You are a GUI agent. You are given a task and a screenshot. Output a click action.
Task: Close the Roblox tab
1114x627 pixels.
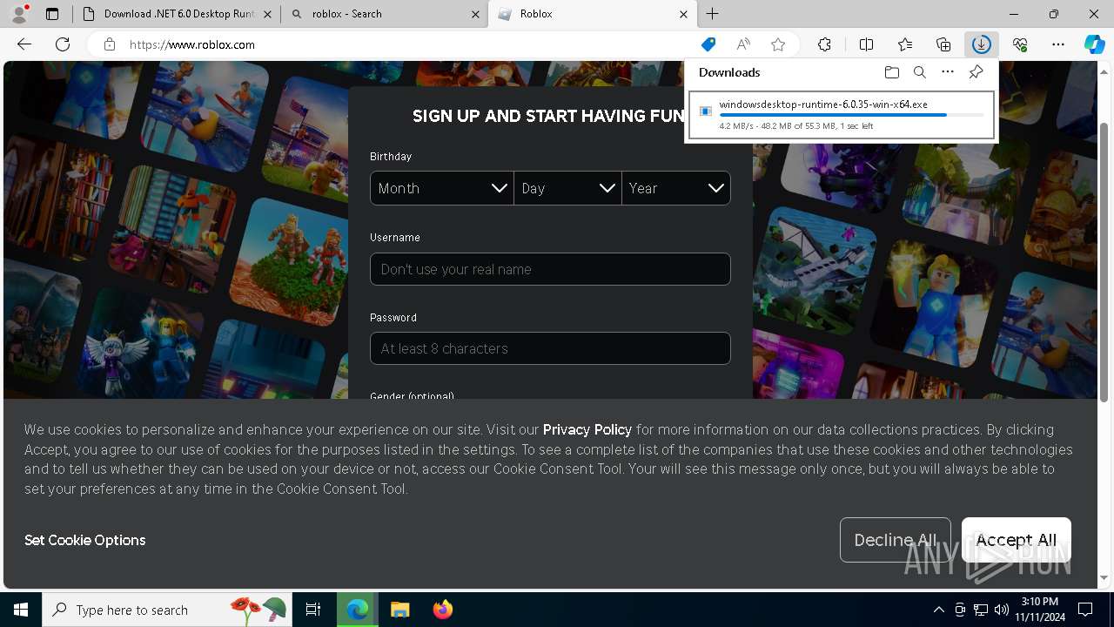(x=683, y=14)
